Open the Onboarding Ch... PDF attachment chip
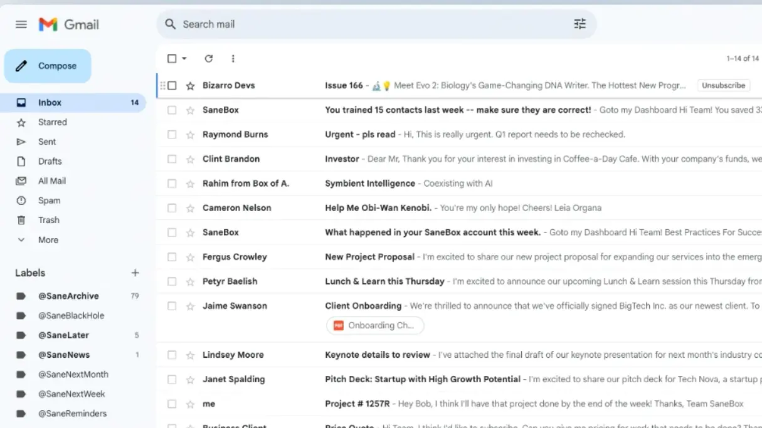 (375, 325)
